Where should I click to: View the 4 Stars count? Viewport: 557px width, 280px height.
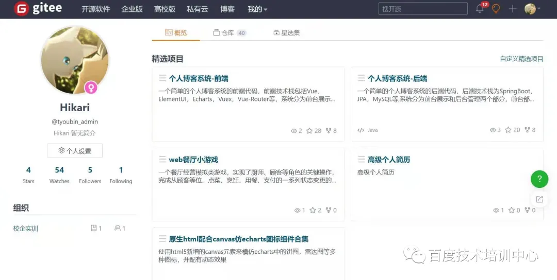click(28, 174)
